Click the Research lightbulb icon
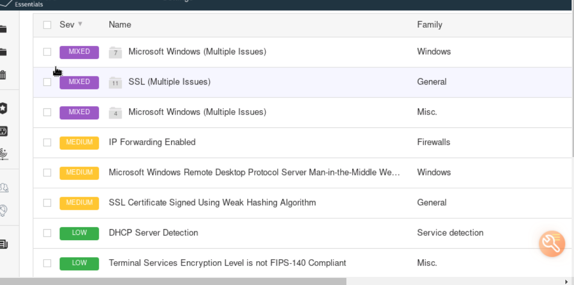 tap(4, 210)
